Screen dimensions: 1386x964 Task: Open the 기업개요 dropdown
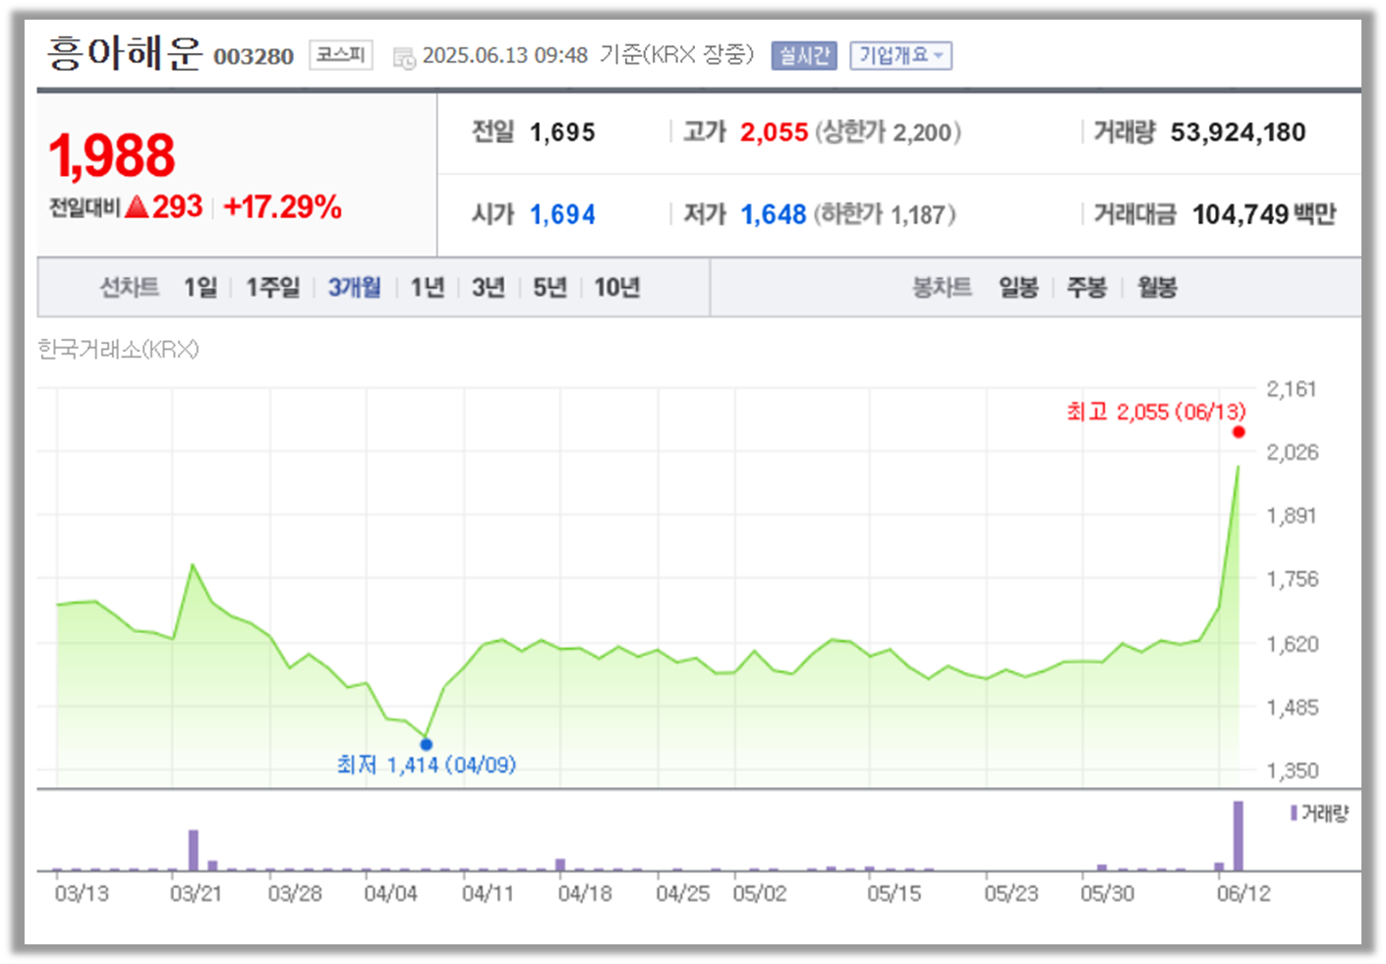pyautogui.click(x=900, y=56)
